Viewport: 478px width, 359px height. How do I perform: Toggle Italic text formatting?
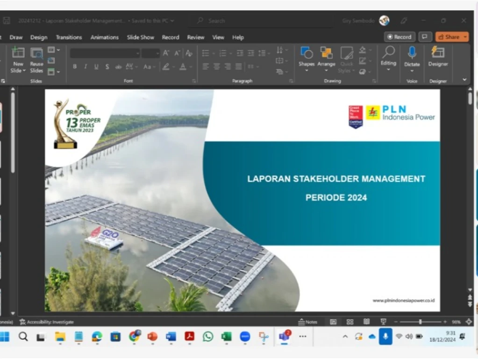click(x=86, y=67)
